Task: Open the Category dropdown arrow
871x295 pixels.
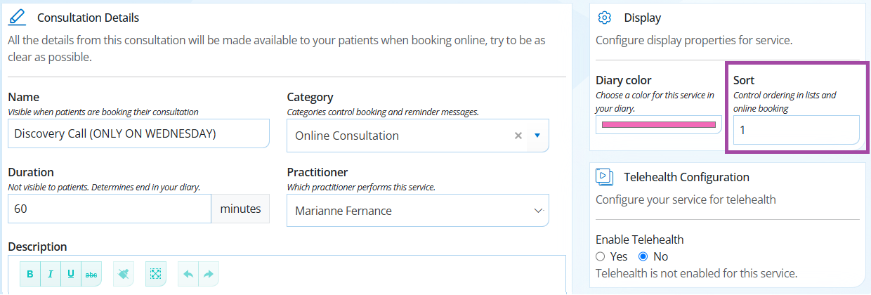Action: coord(537,136)
